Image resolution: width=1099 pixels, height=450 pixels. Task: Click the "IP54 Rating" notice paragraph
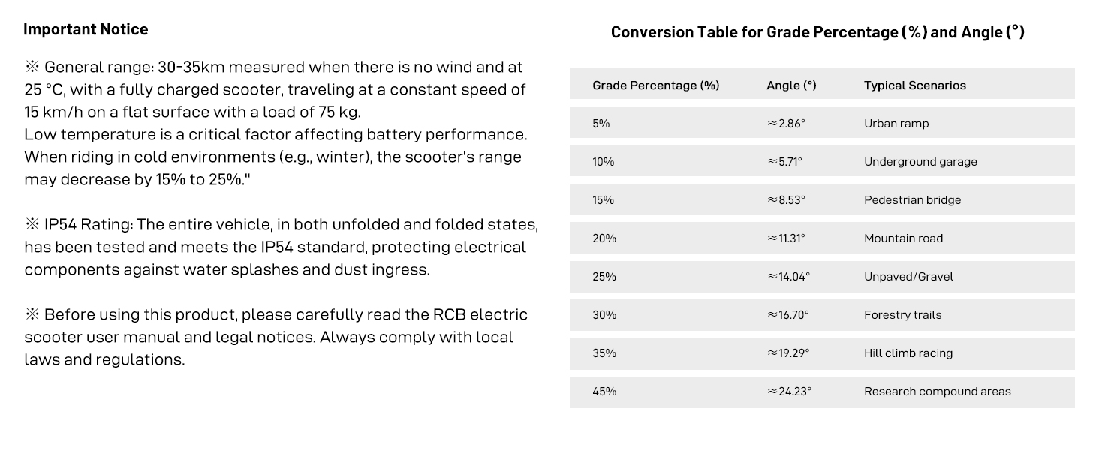[x=281, y=247]
